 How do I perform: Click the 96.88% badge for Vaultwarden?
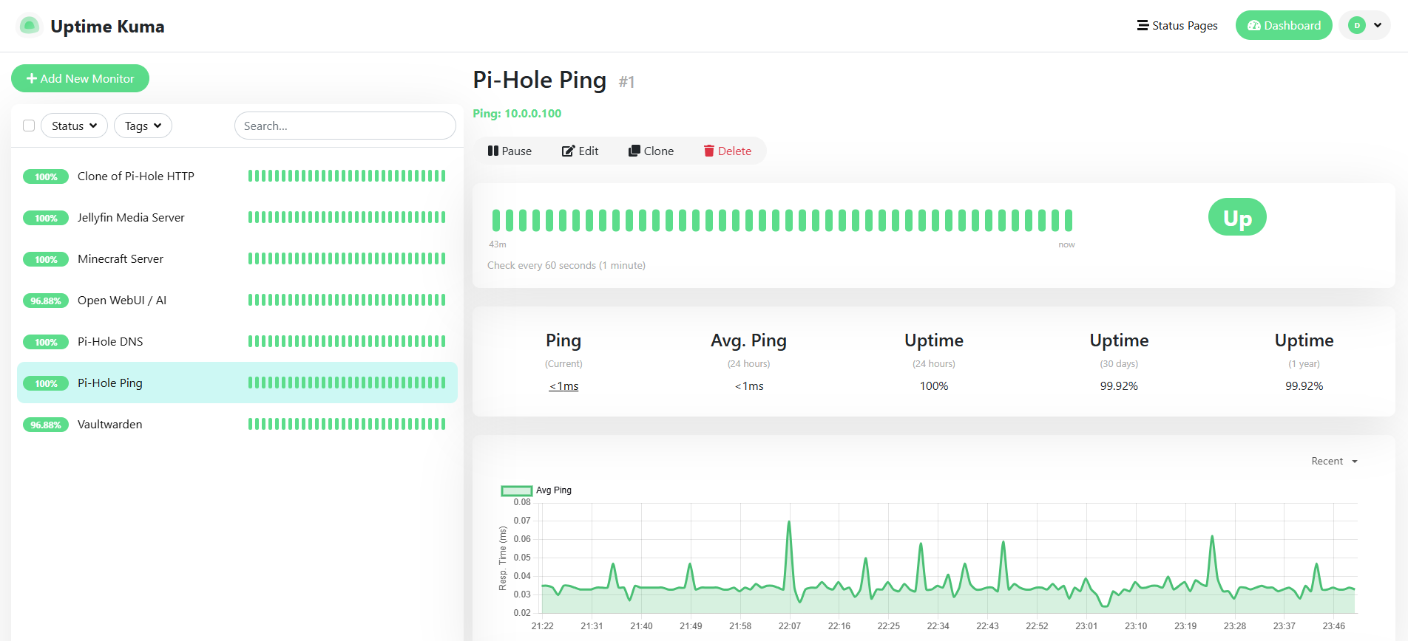[x=46, y=425]
